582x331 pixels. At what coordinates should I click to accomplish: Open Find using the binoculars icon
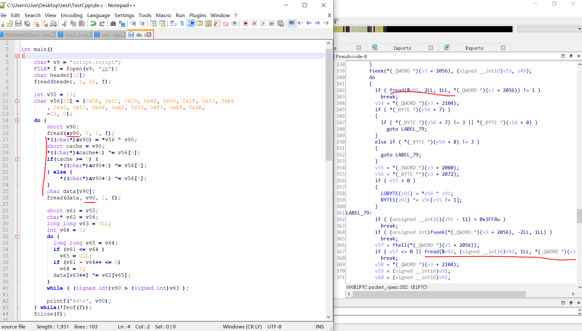point(113,24)
